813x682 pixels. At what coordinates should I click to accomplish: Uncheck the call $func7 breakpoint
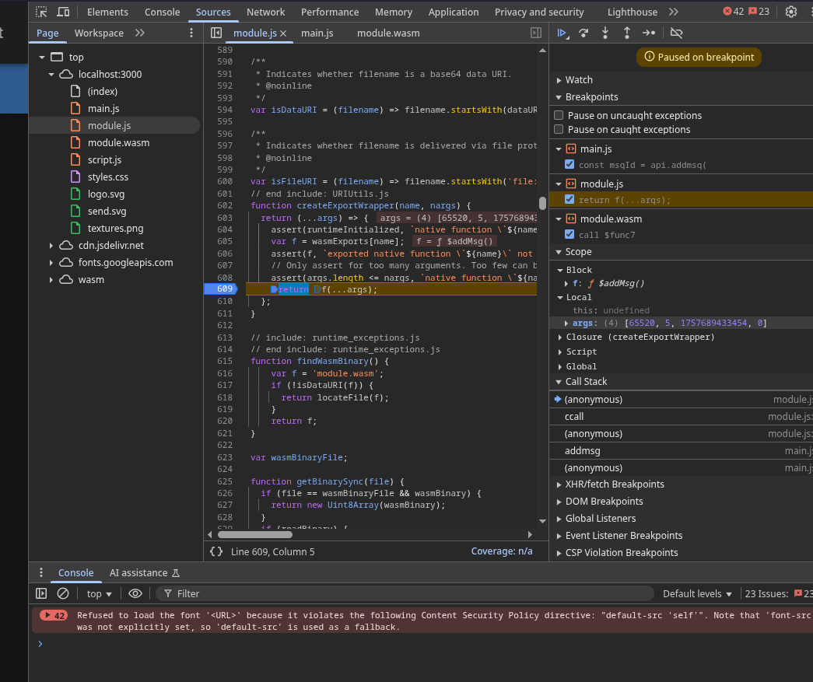569,234
